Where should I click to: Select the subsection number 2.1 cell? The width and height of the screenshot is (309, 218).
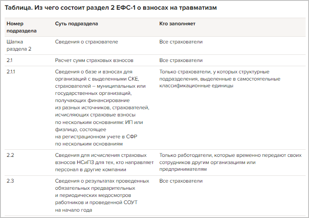[x=10, y=60]
